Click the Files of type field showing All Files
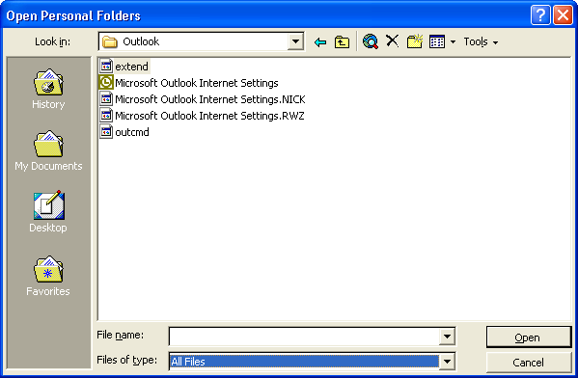 304,362
